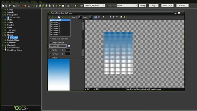The width and height of the screenshot is (197, 111).
Task: Select the start_page room in tree
Action: point(14,38)
